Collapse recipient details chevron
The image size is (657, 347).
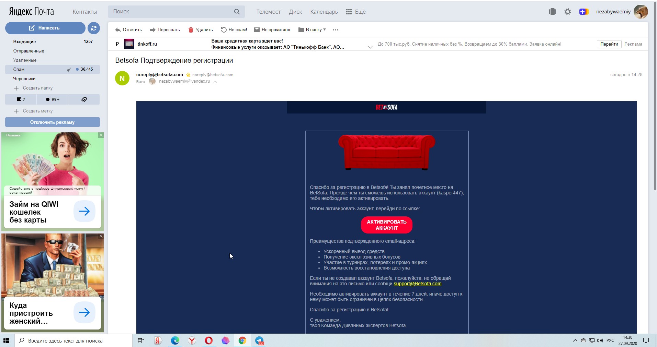tap(215, 82)
